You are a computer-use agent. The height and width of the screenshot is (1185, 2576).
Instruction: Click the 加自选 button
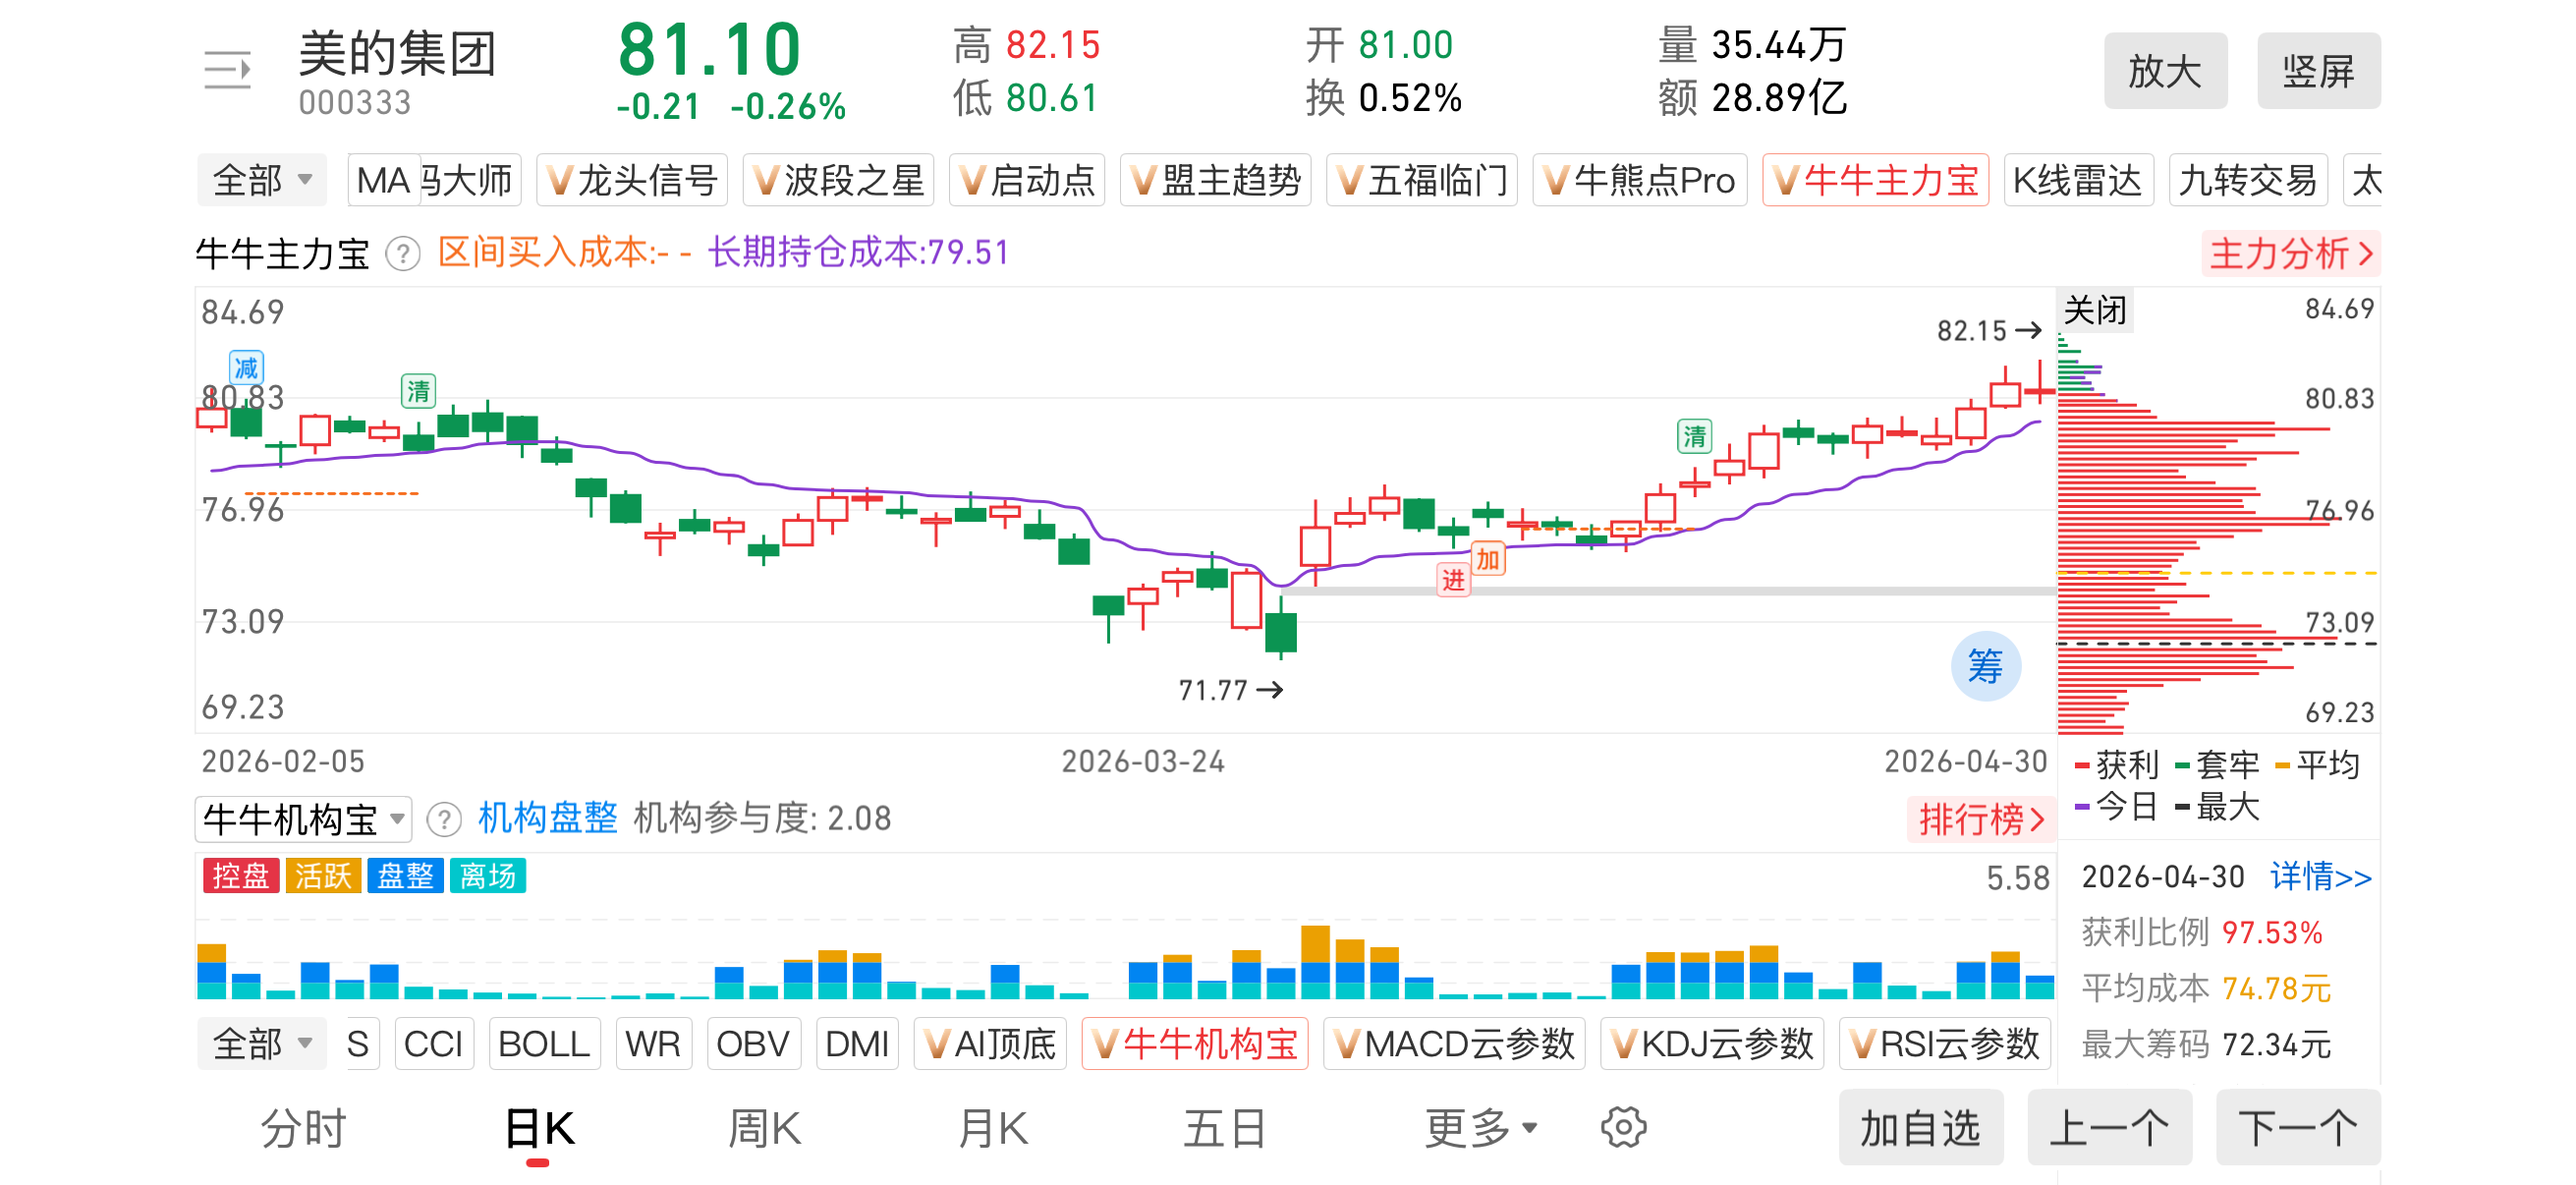click(x=1920, y=1128)
